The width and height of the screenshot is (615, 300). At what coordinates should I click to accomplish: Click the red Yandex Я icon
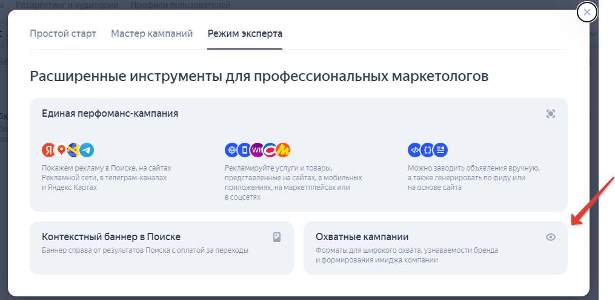click(x=48, y=149)
